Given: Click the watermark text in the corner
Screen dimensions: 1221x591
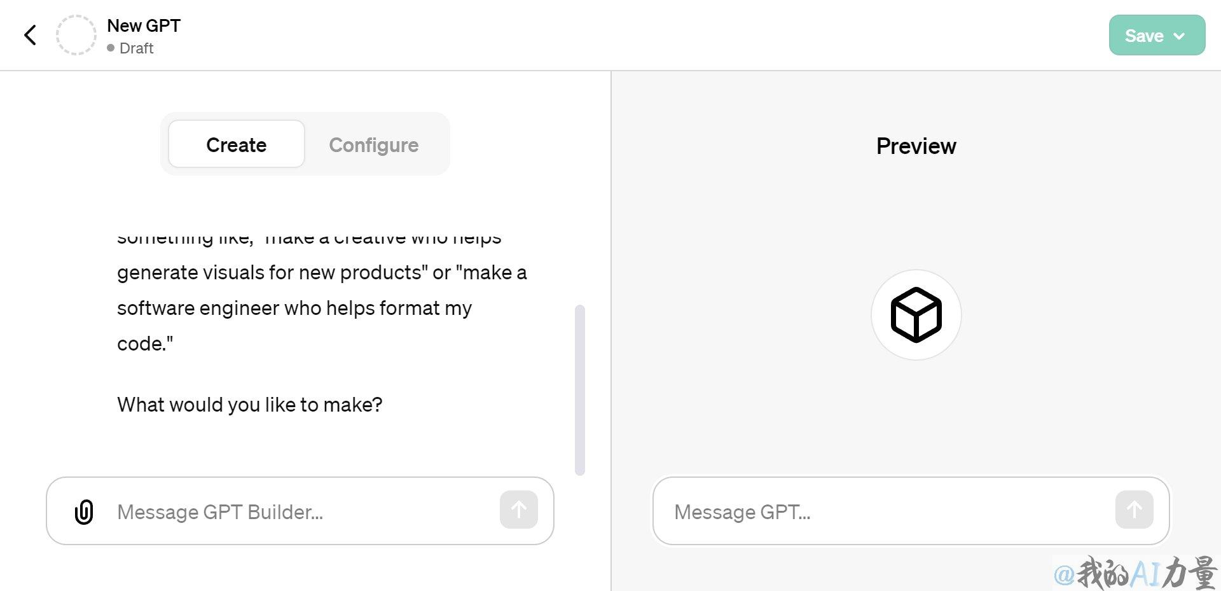Looking at the screenshot, I should (x=1135, y=573).
